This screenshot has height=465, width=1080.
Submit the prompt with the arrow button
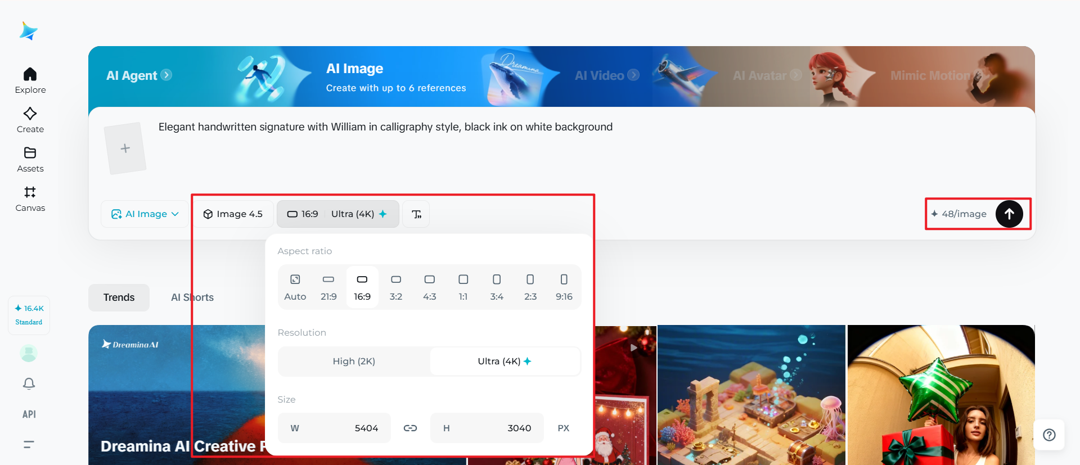(x=1009, y=214)
